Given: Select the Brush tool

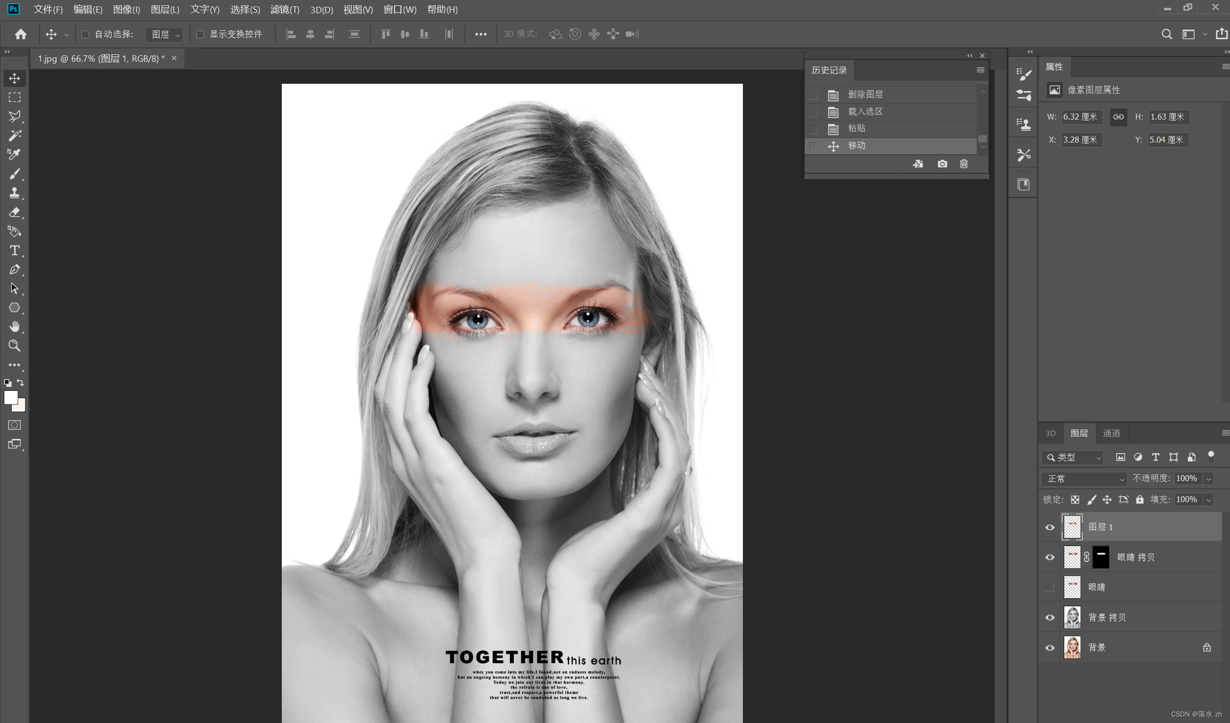Looking at the screenshot, I should pyautogui.click(x=14, y=174).
